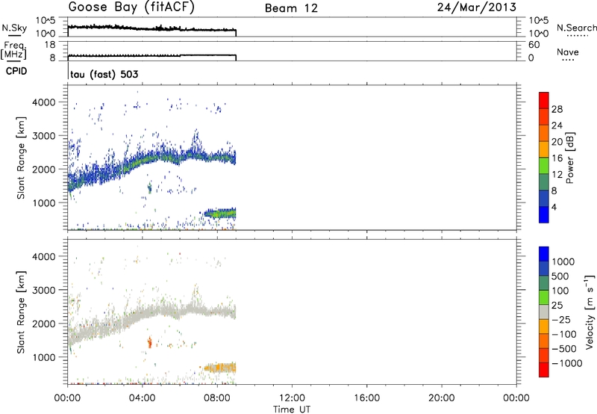This screenshot has width=597, height=414.
Task: Click the '18' frequency axis tick
Action: click(x=49, y=45)
